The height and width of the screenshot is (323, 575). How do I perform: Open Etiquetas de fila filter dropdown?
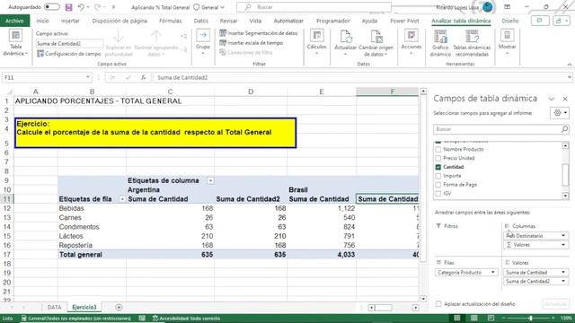[x=122, y=199]
